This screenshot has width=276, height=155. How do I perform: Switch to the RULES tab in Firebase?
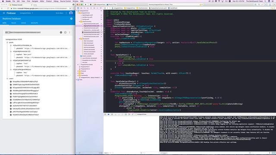[13, 23]
